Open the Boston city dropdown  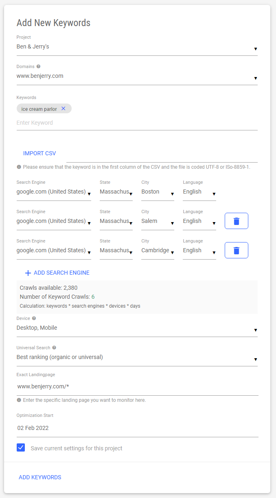(x=158, y=192)
